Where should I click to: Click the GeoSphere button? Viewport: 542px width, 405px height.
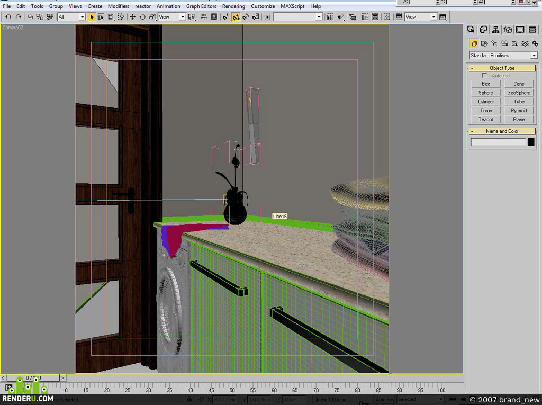coord(519,93)
